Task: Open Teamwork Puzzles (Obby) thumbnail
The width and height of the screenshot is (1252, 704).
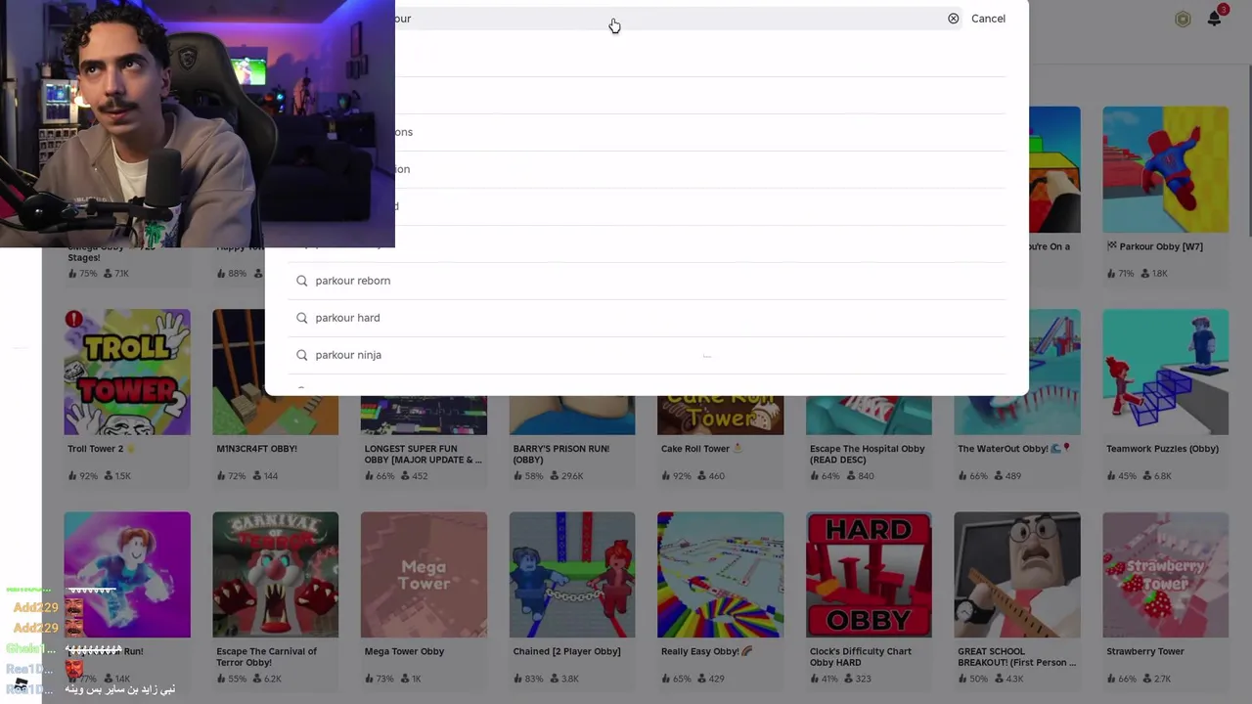Action: (1165, 372)
